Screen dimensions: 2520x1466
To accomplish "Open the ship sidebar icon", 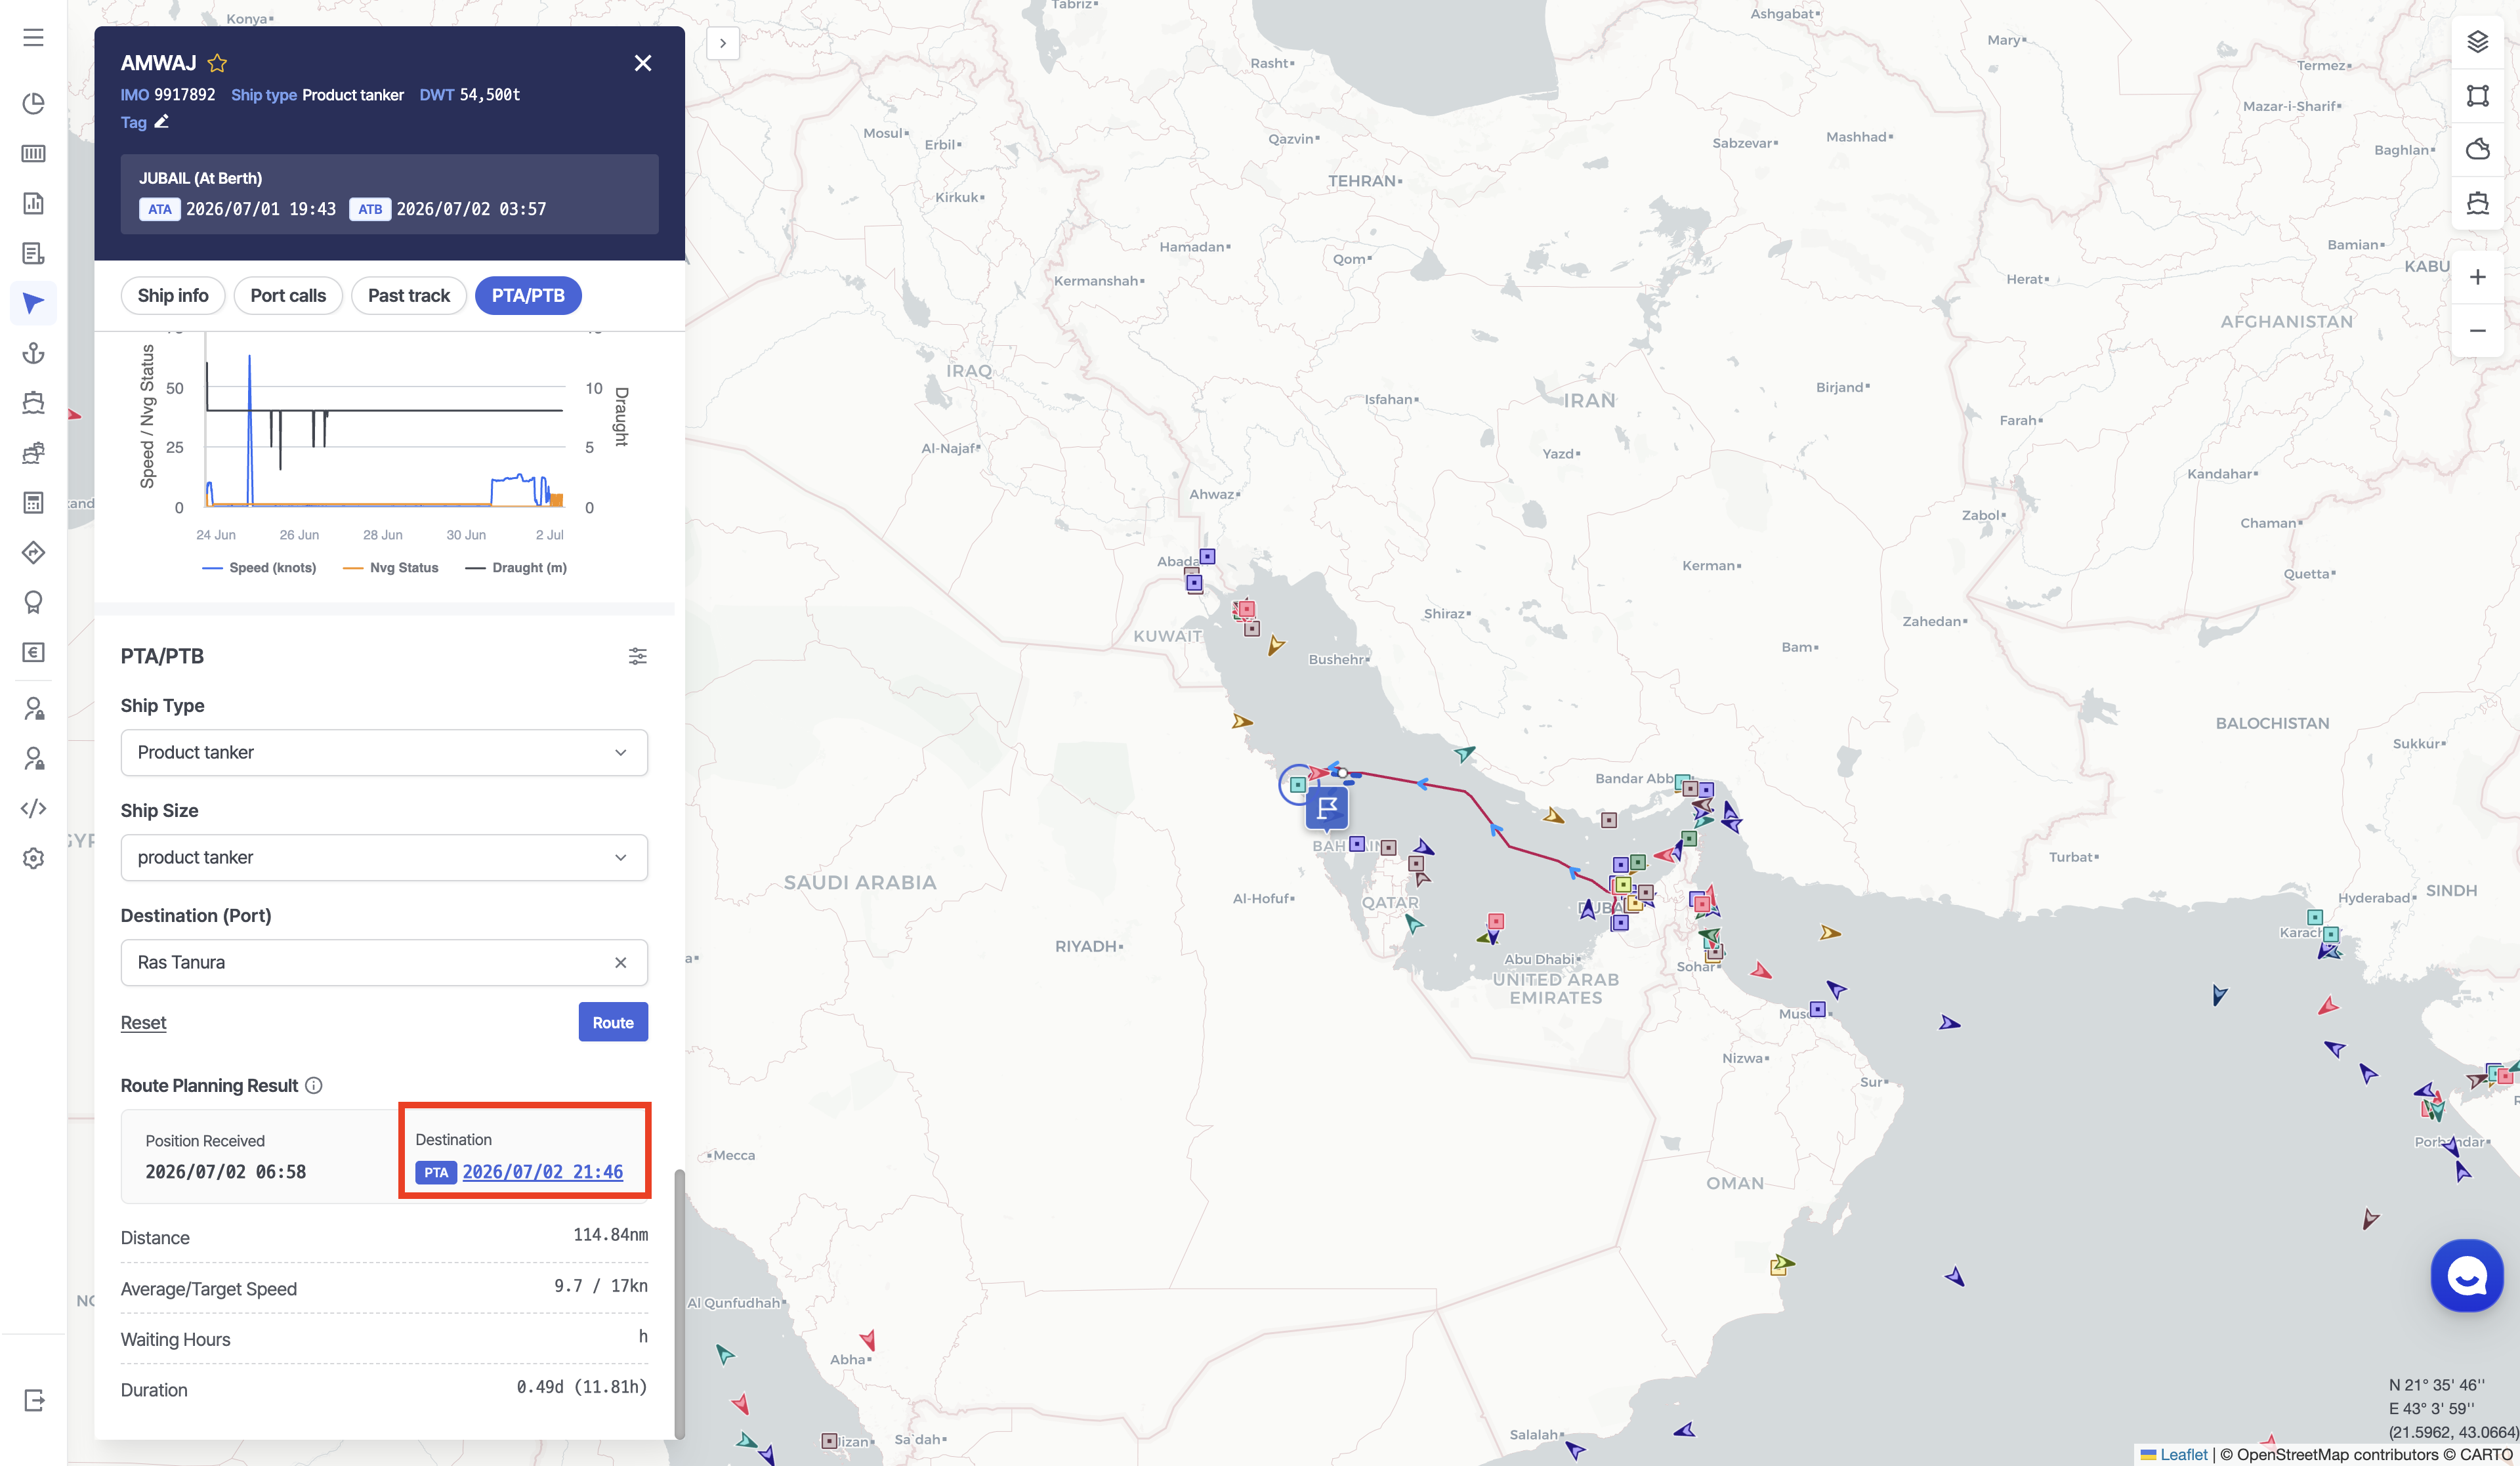I will point(33,403).
